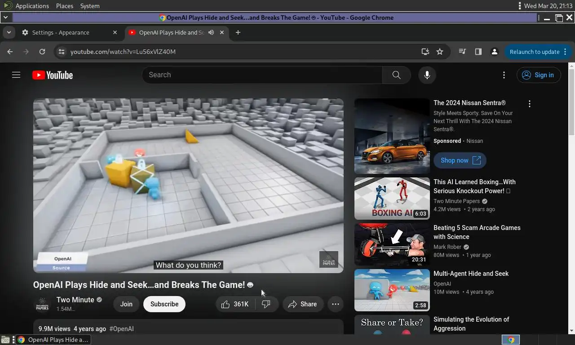Image resolution: width=575 pixels, height=345 pixels.
Task: Start voice search with microphone icon
Action: 427,75
